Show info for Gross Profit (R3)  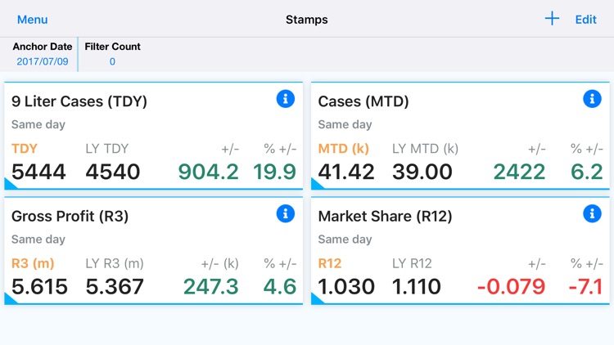tap(286, 213)
